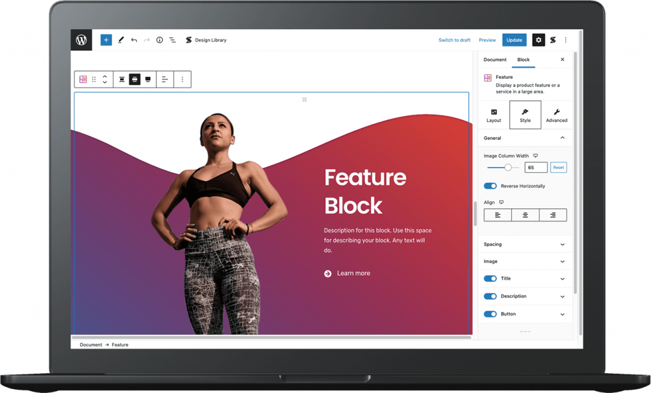Image resolution: width=651 pixels, height=393 pixels.
Task: Click Feature in the breadcrumb
Action: 120,345
